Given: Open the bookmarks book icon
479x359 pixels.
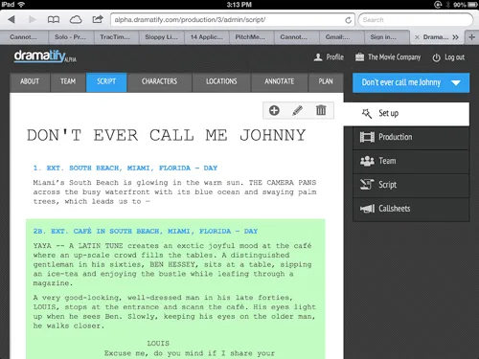Looking at the screenshot, I should click(x=54, y=20).
